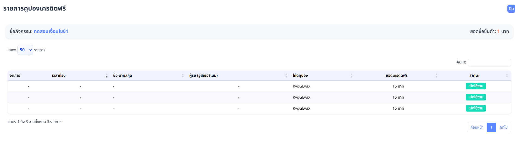This screenshot has height=141, width=515.
Task: Toggle เปิดใช้งาน status badge in second row
Action: pos(476,97)
